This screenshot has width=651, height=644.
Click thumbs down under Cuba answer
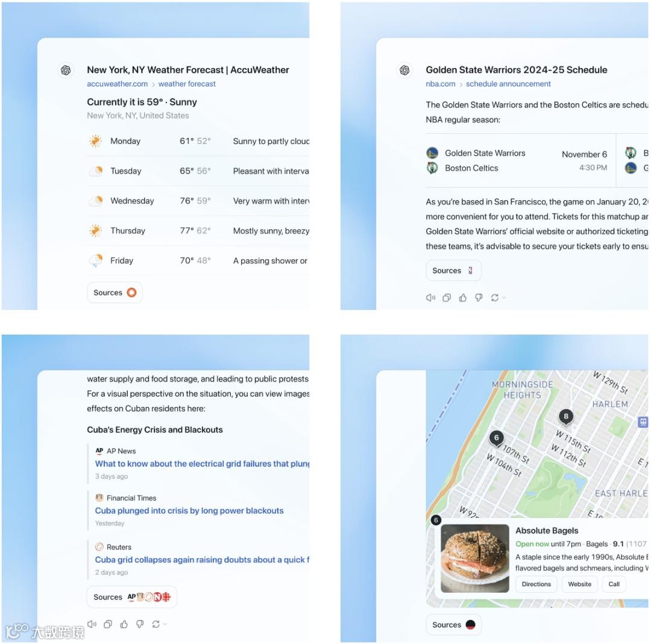(140, 624)
